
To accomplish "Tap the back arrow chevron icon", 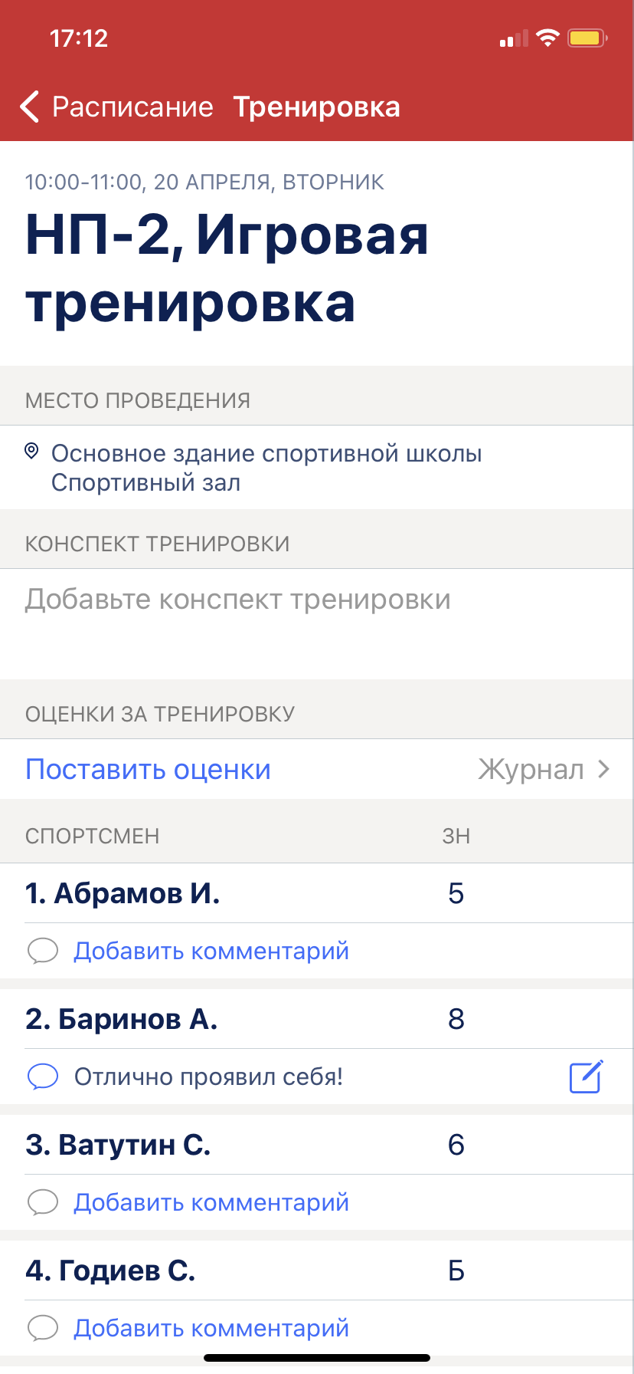I will pyautogui.click(x=30, y=107).
